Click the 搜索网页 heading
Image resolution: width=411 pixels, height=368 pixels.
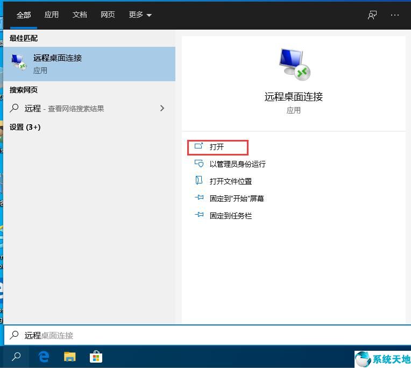24,90
